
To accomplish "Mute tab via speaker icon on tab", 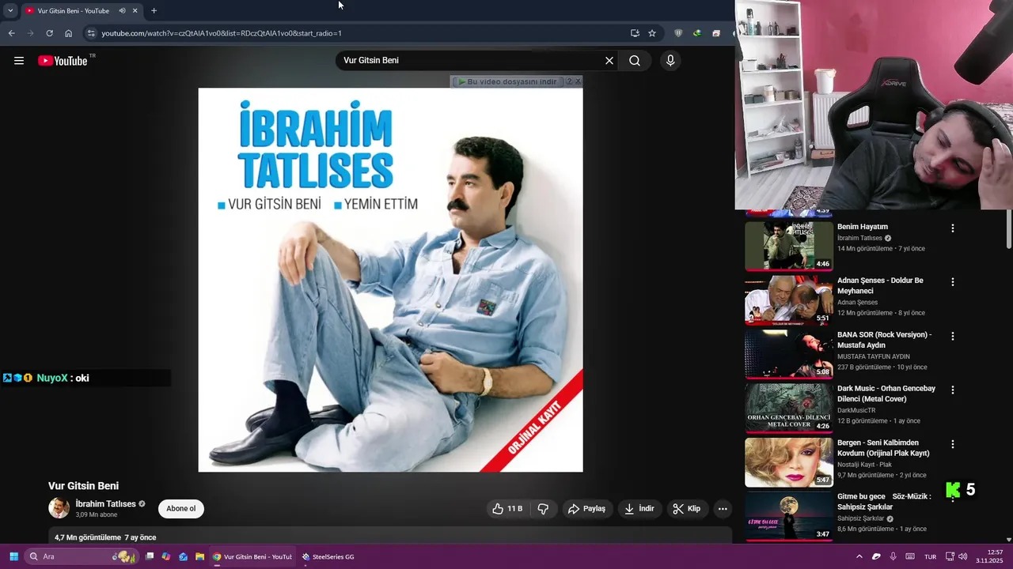I will 122,11.
